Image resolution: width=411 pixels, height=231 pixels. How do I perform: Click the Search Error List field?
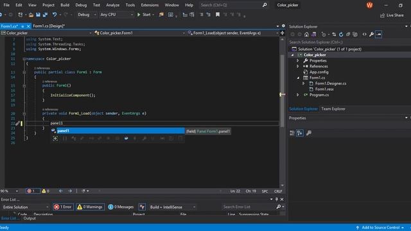pyautogui.click(x=249, y=207)
